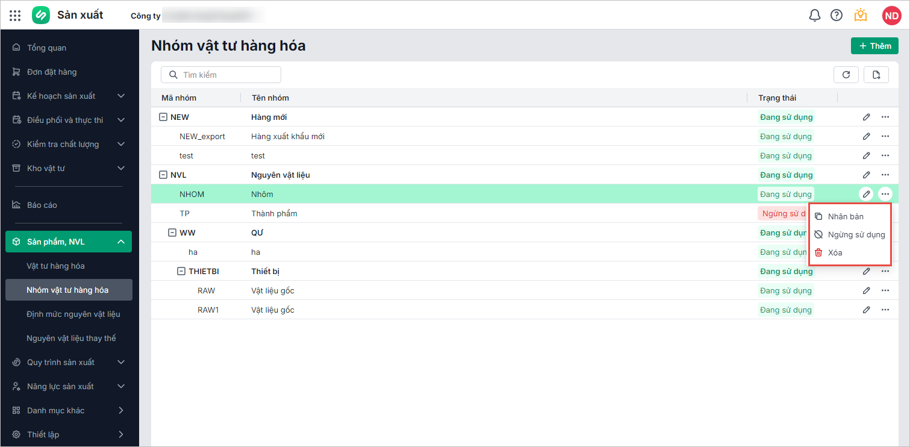The width and height of the screenshot is (910, 447).
Task: Click the ND user avatar
Action: tap(891, 15)
